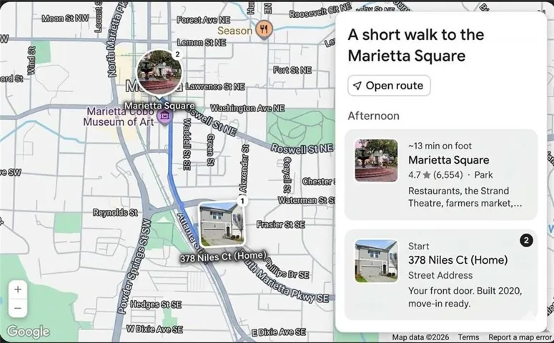Viewport: 554px width, 343px height.
Task: Click the 'Start' label on Home card
Action: tap(419, 247)
